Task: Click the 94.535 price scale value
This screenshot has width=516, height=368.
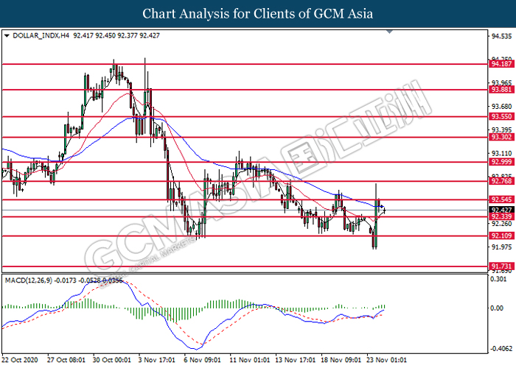Action: [x=501, y=36]
